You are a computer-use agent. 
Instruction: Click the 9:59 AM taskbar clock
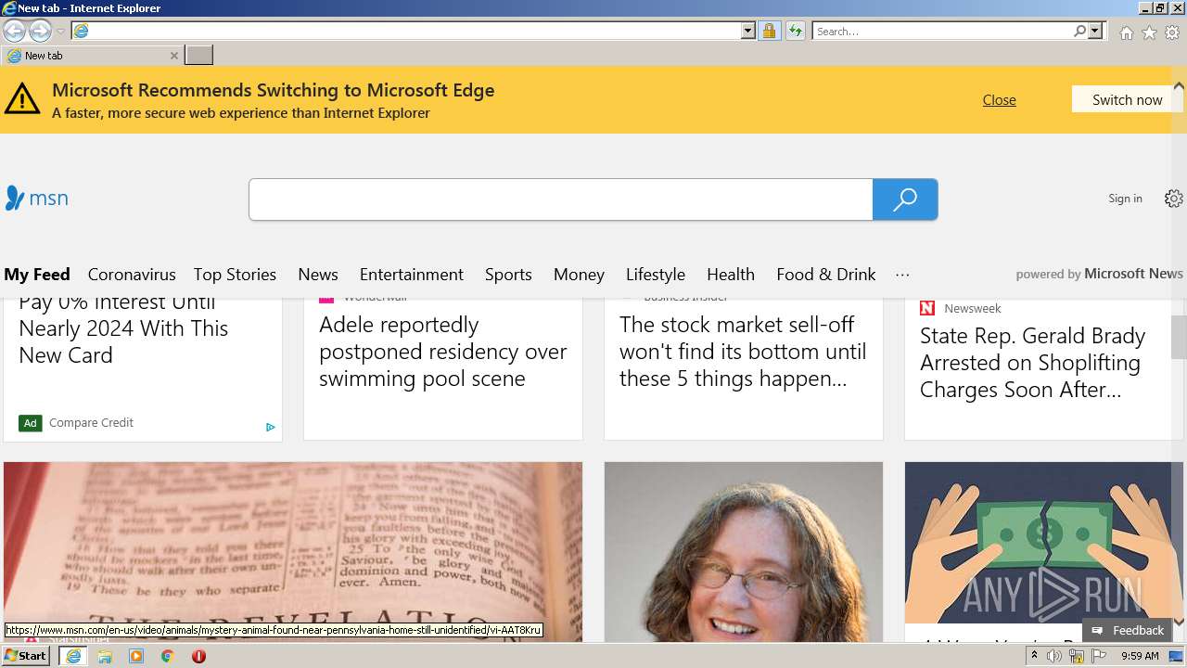pos(1140,656)
